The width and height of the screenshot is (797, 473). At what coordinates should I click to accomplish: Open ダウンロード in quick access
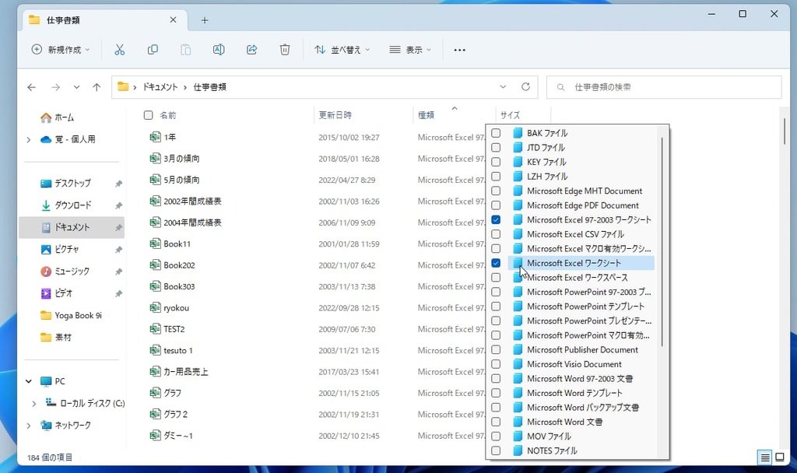point(65,205)
